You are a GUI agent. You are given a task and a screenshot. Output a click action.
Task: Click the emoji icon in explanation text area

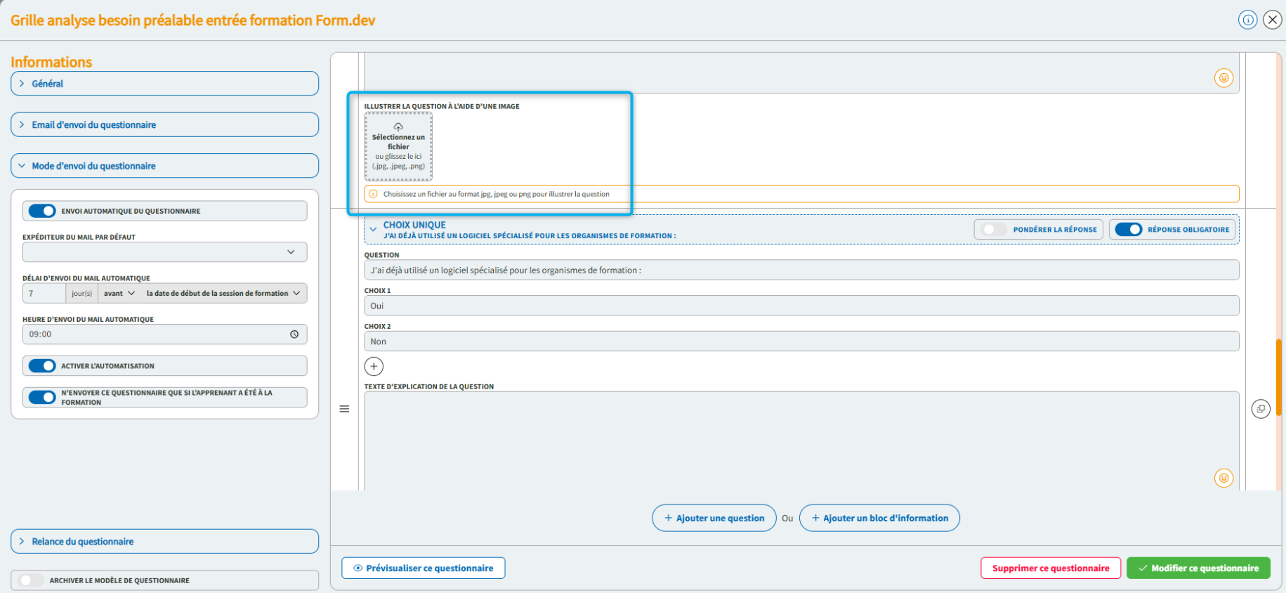coord(1223,478)
